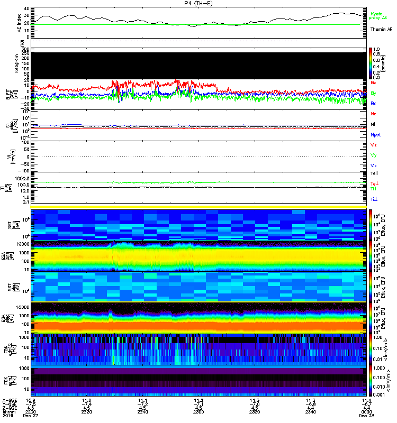
Task: Click the hhmm row label
Action: [9, 412]
